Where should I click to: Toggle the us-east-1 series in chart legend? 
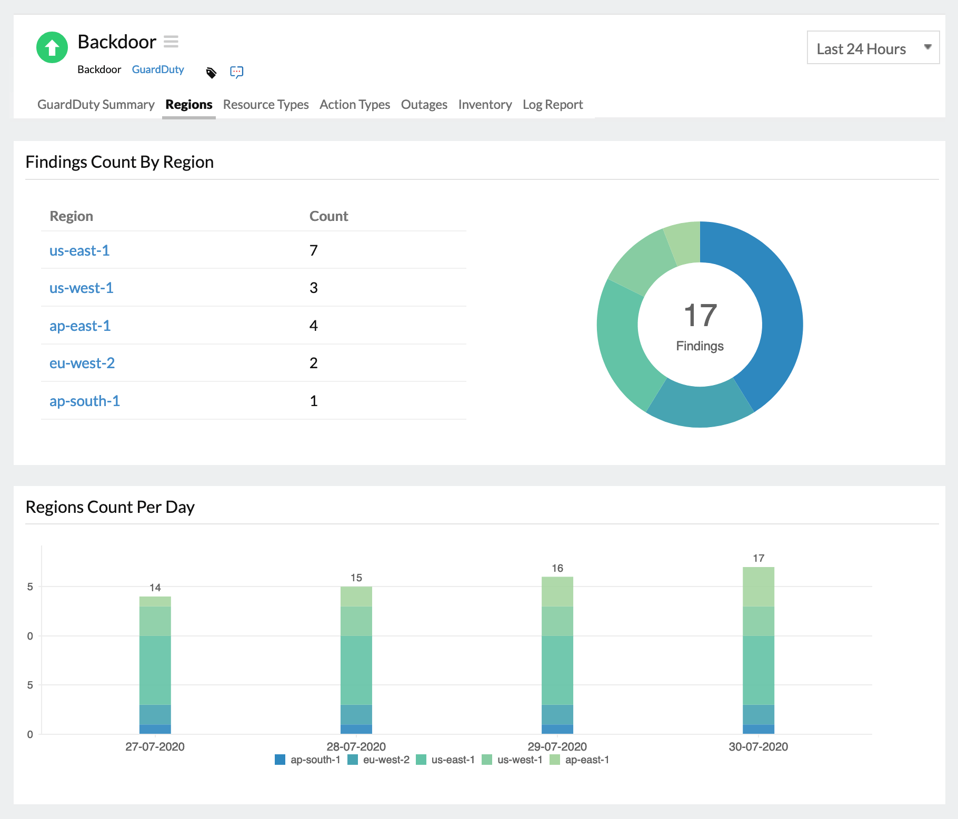click(x=451, y=759)
